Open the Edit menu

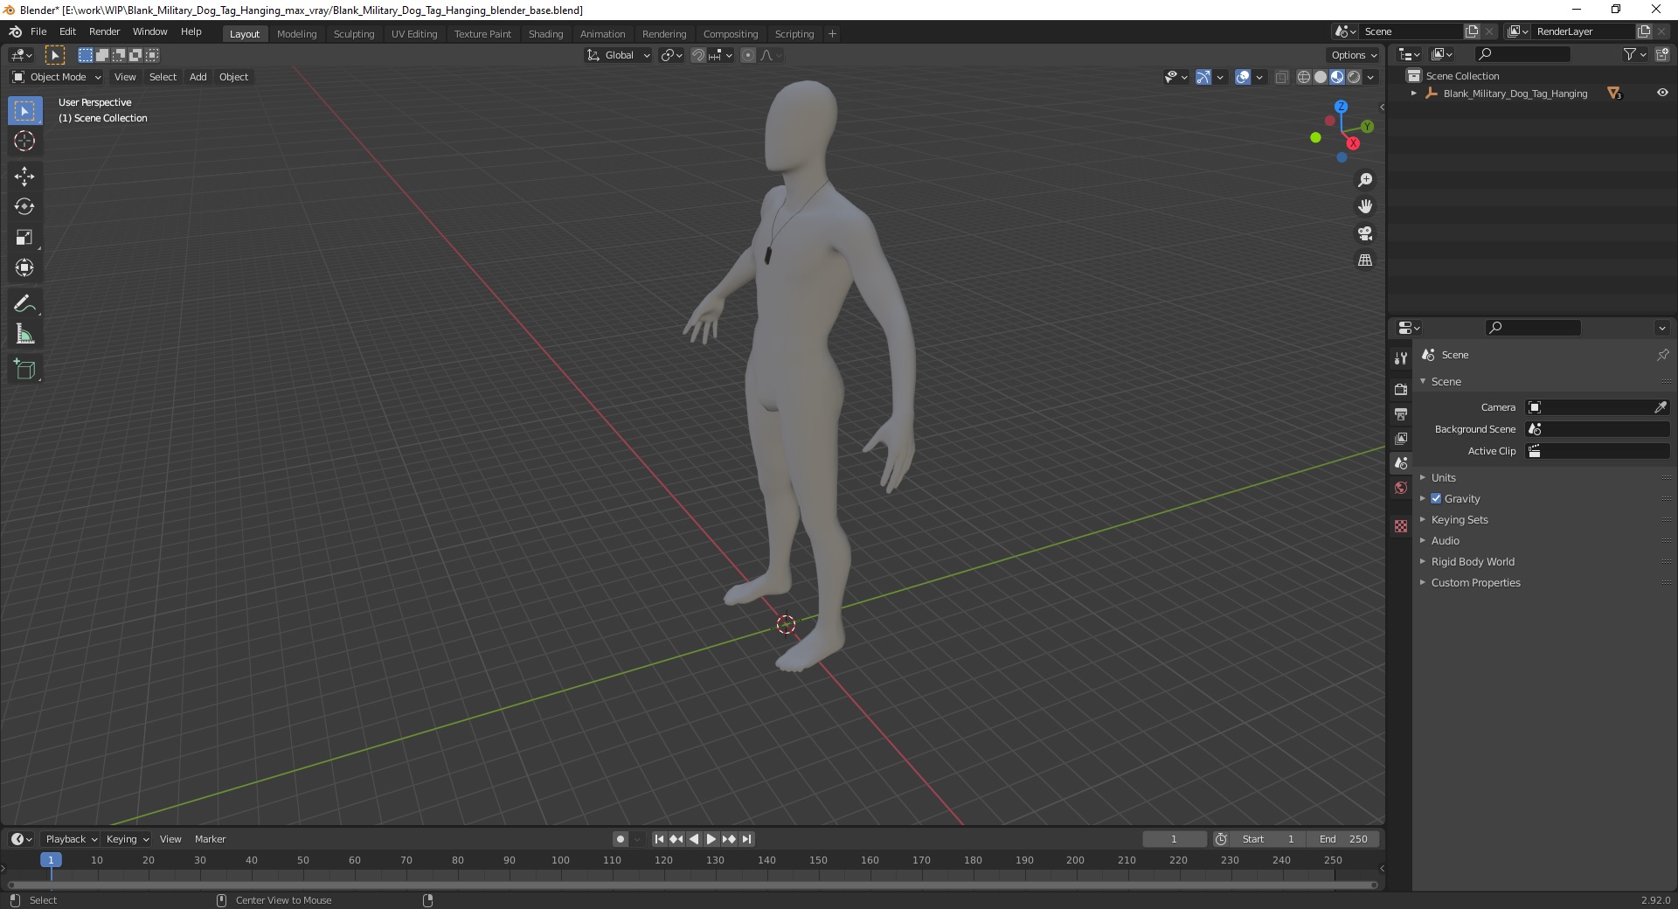pyautogui.click(x=67, y=31)
